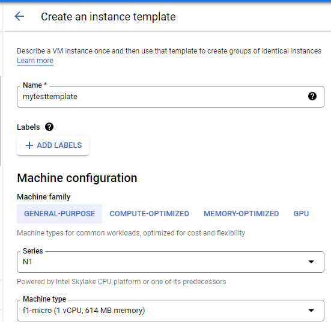Switch to the COMPUTE-OPTIMIZED tab
The height and width of the screenshot is (322, 331).
(149, 214)
